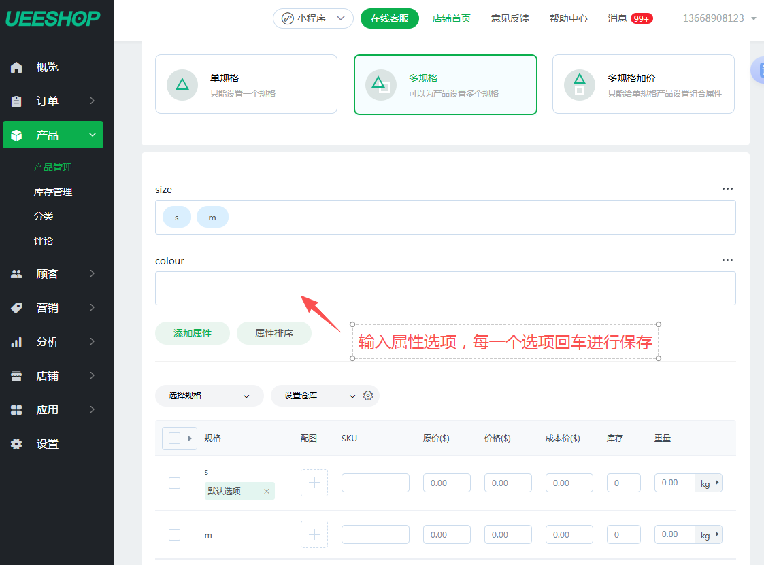Open the 选择规格 dropdown

(209, 396)
